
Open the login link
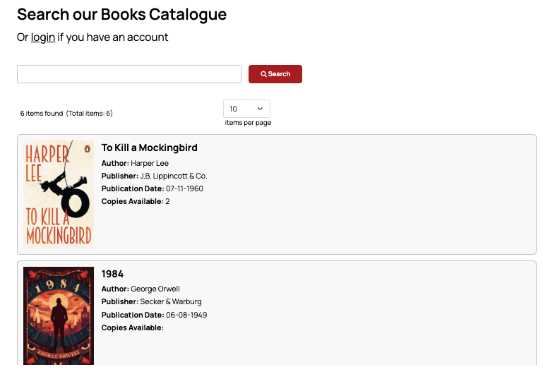tap(43, 37)
